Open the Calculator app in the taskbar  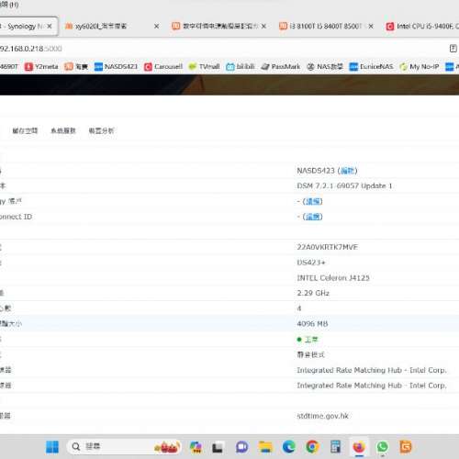tap(335, 447)
